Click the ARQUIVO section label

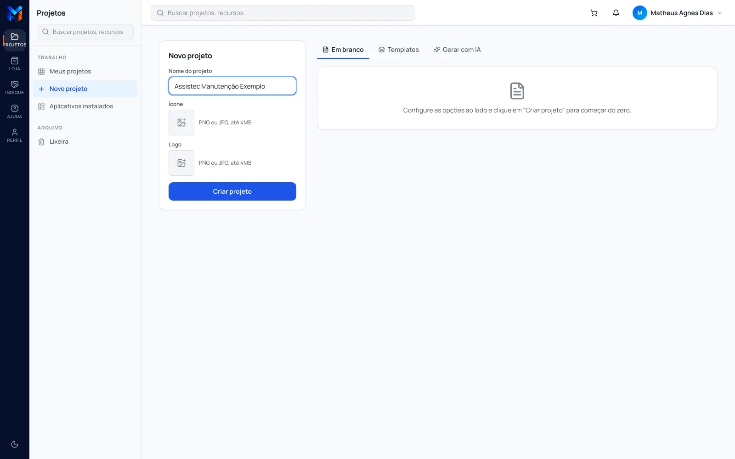coord(50,128)
